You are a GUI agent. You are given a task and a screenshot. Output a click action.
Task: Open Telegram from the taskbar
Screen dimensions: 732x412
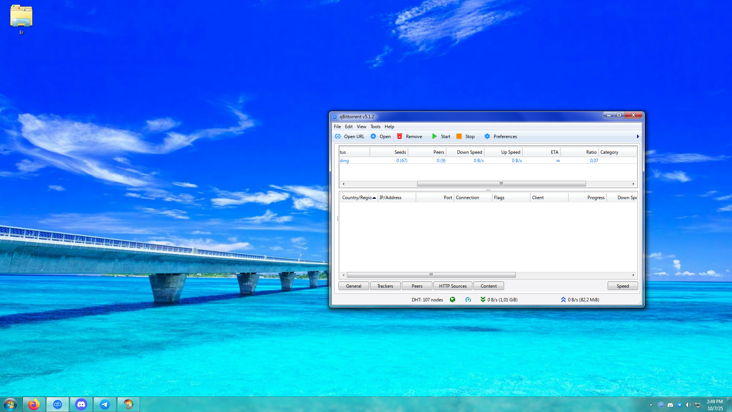tap(105, 404)
